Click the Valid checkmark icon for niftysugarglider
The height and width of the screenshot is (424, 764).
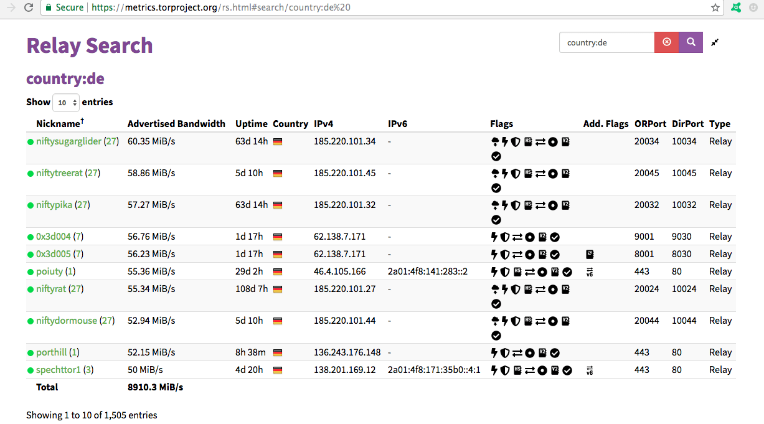click(x=496, y=156)
